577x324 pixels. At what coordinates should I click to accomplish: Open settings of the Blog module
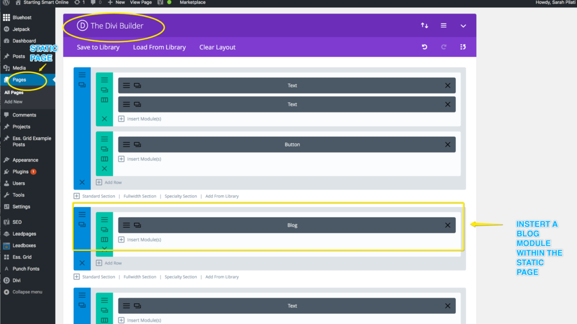point(126,225)
